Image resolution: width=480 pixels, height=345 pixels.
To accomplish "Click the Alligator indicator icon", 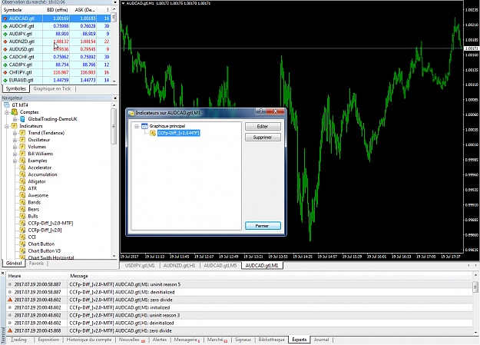I will coord(22,181).
